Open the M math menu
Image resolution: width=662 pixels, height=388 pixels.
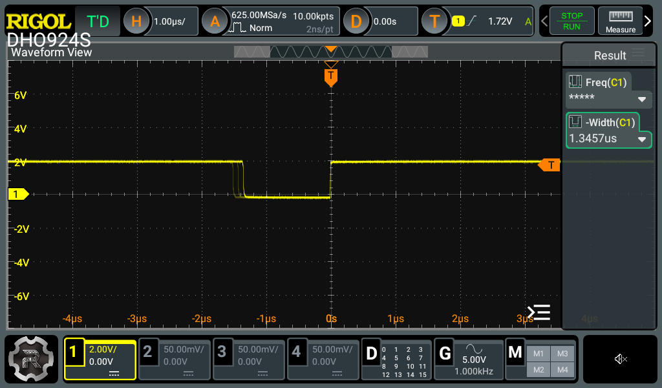click(515, 352)
